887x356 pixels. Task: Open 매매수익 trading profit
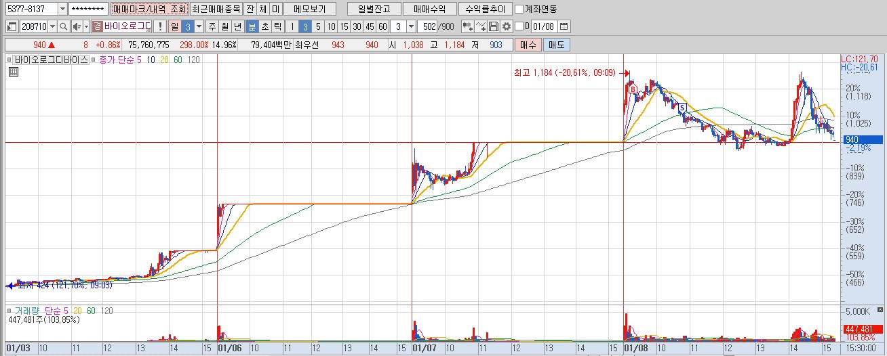point(429,9)
